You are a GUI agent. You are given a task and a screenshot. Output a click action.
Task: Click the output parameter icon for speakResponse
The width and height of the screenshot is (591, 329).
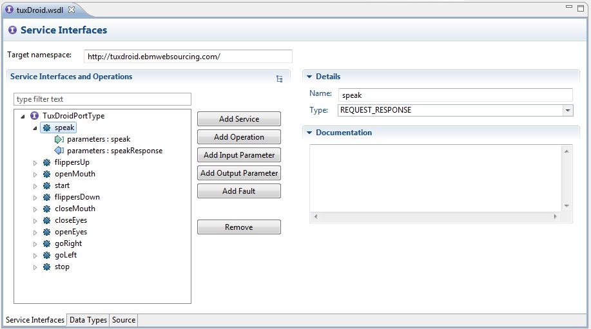point(59,151)
